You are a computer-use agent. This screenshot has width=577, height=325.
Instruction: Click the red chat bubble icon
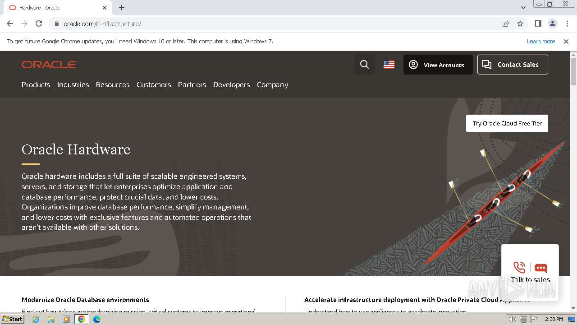click(541, 268)
